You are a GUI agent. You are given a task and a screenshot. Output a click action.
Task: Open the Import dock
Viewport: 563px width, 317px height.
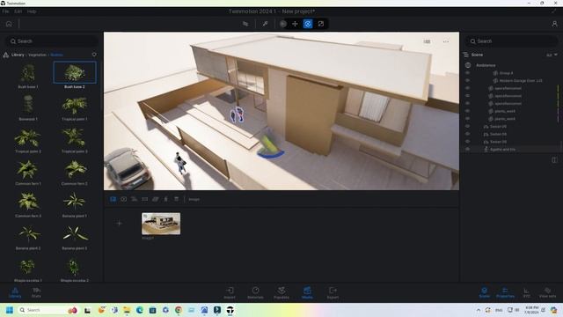pyautogui.click(x=230, y=292)
